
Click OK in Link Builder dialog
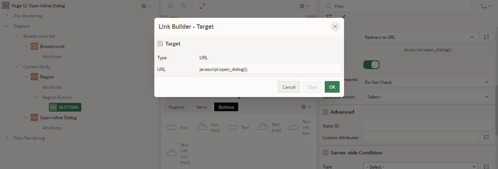(x=332, y=87)
